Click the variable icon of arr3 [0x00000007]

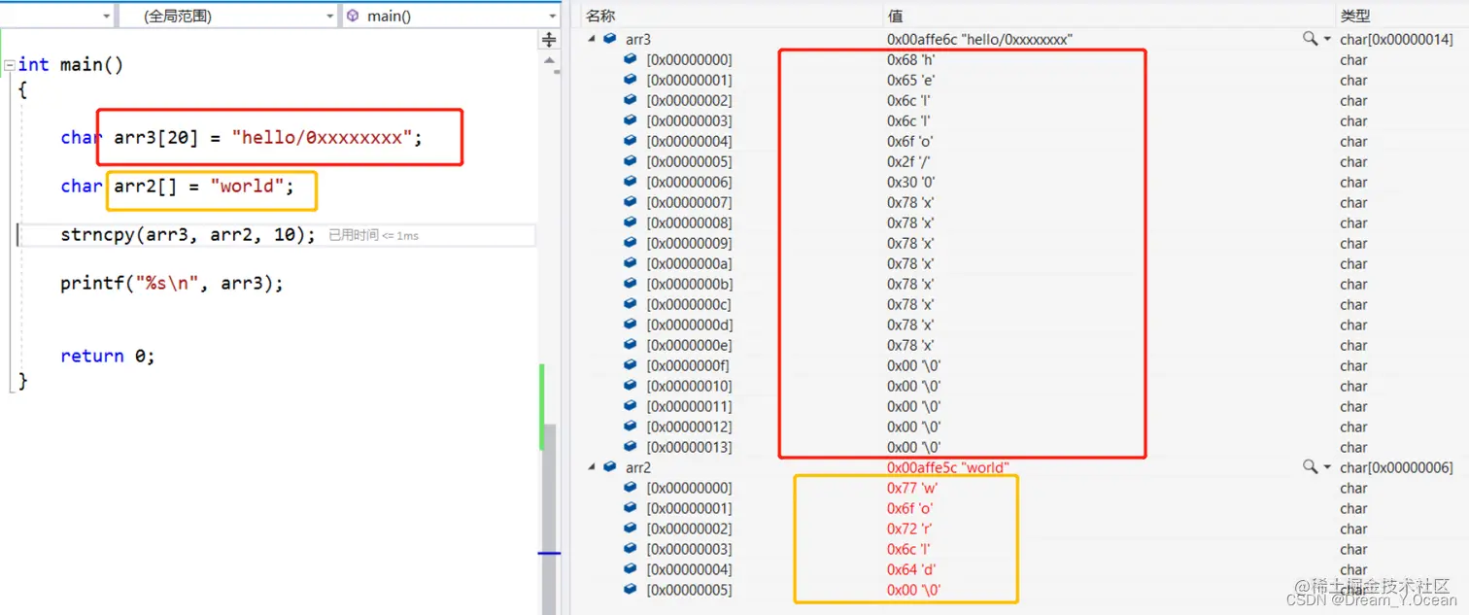[631, 202]
